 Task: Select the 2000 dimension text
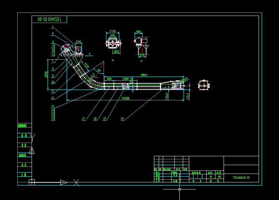(125, 79)
